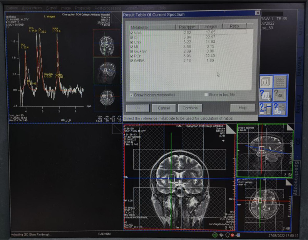Click the green radar status icon

(x=215, y=235)
